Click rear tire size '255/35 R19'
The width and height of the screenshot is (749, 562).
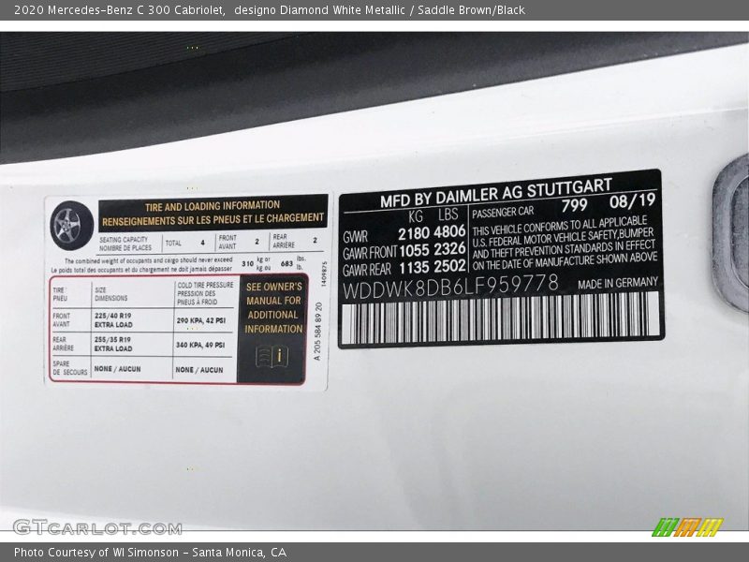(x=112, y=340)
